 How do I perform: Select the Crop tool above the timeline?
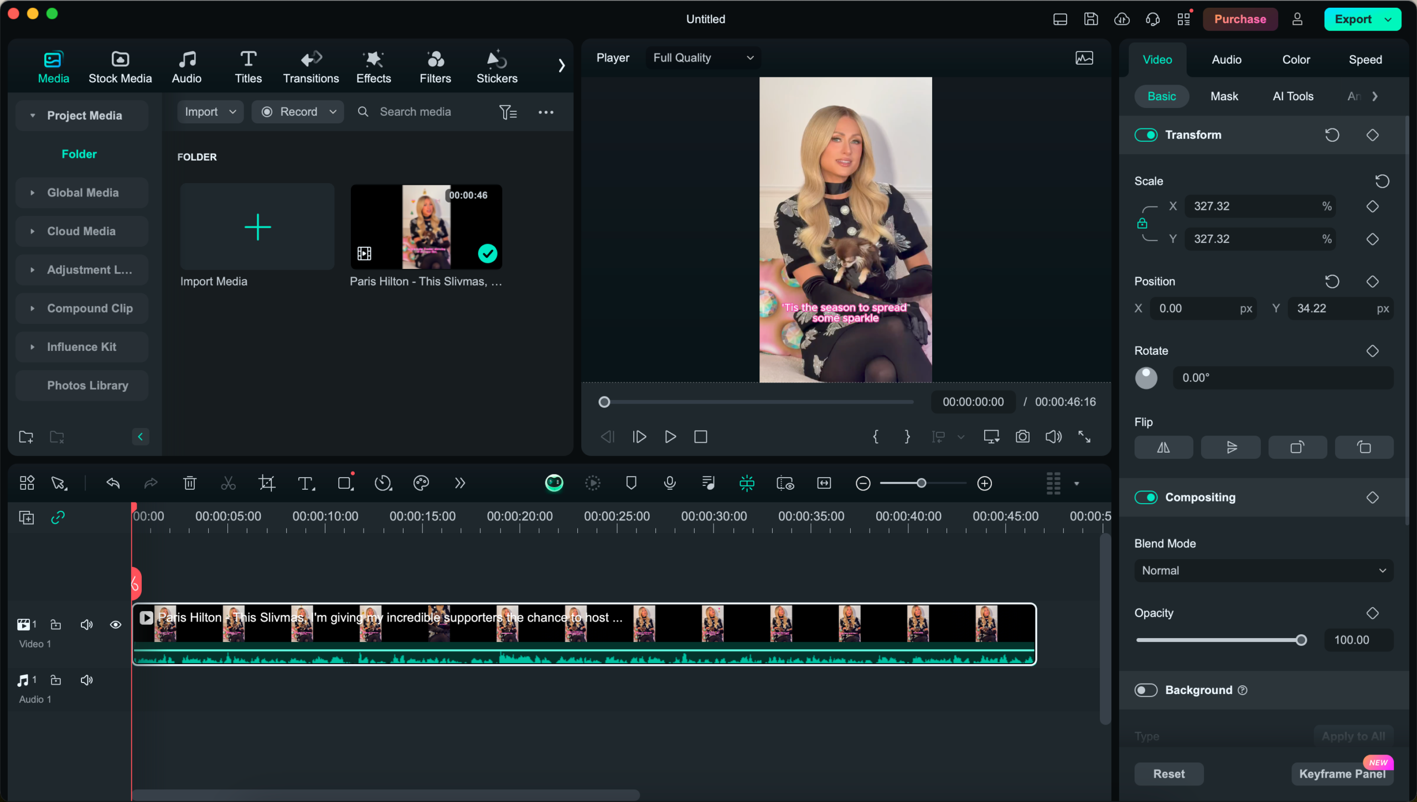click(267, 483)
